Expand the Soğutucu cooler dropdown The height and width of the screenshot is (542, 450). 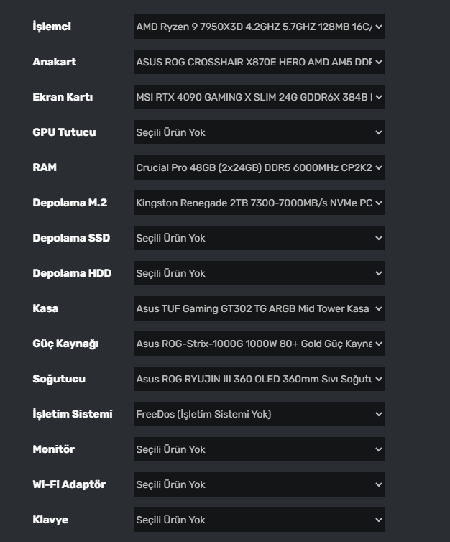(259, 380)
